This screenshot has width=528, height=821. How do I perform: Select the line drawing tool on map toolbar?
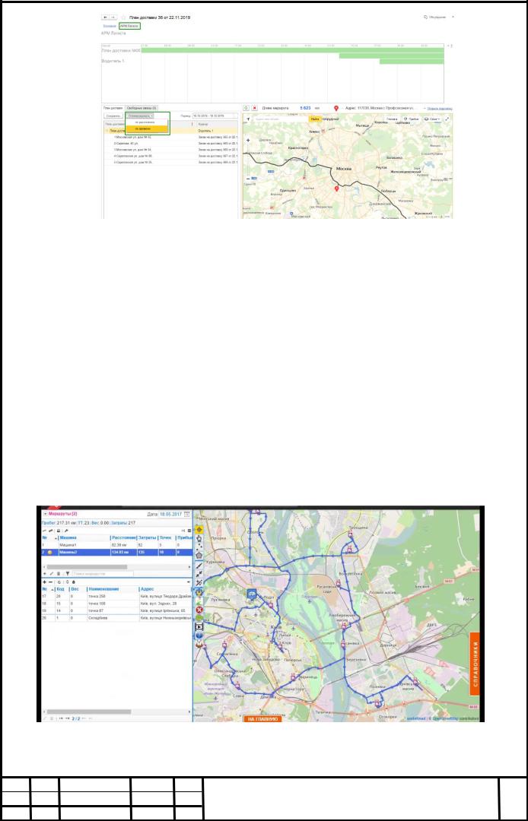199,566
